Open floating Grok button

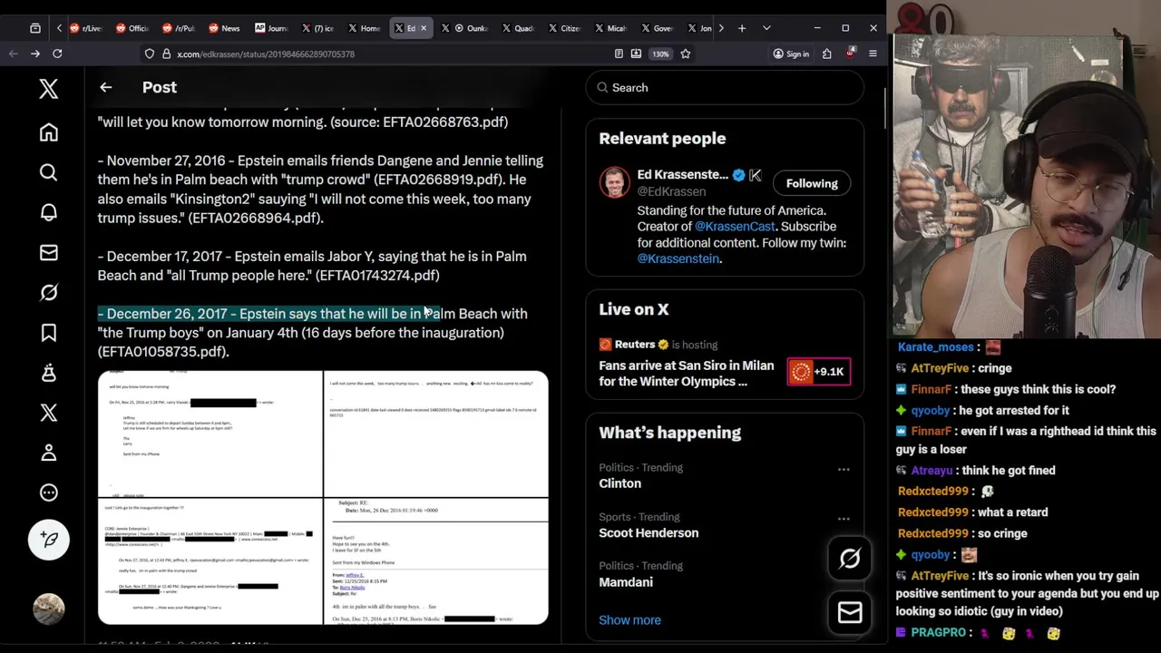[849, 559]
